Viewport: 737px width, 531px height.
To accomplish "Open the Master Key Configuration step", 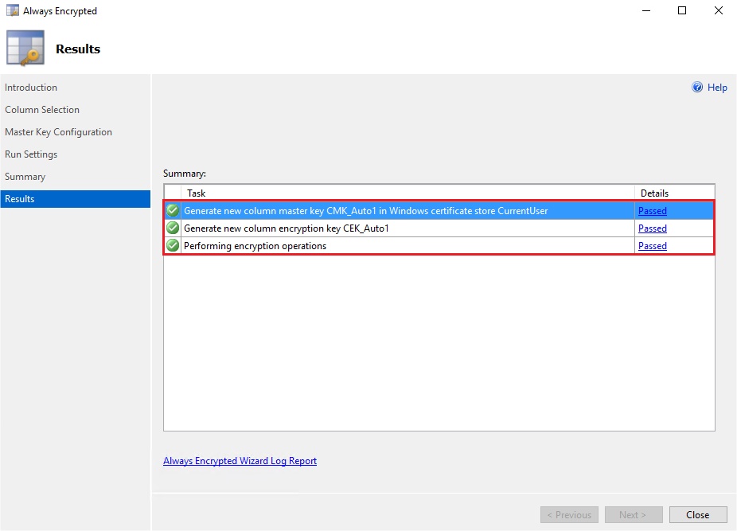I will pyautogui.click(x=58, y=132).
